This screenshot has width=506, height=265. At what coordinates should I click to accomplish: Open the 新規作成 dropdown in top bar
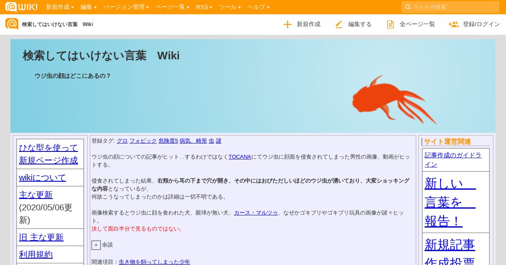(x=60, y=7)
